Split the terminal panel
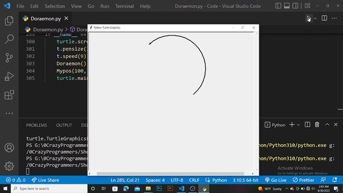 pos(307,125)
